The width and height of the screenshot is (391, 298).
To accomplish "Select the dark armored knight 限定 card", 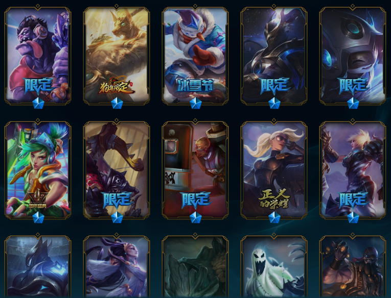I will coord(274,56).
